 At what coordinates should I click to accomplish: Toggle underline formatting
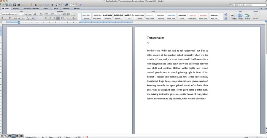(x=10, y=18)
